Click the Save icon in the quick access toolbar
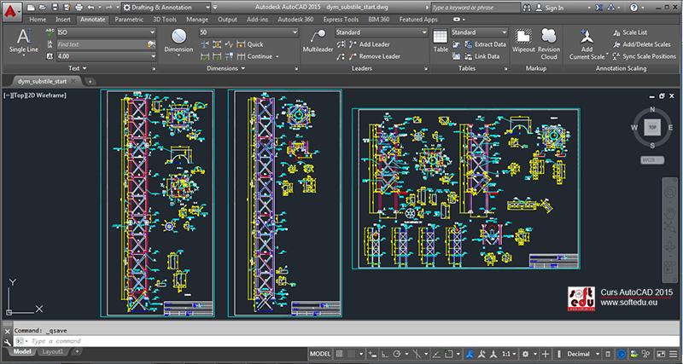The image size is (683, 364). coord(55,8)
